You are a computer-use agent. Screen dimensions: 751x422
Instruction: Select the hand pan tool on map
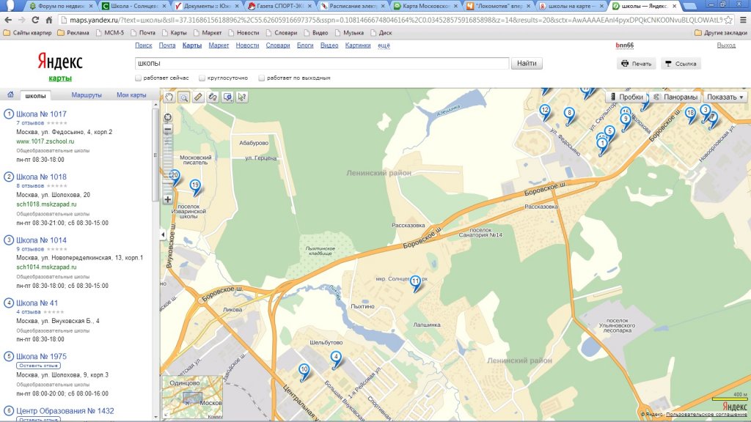169,97
